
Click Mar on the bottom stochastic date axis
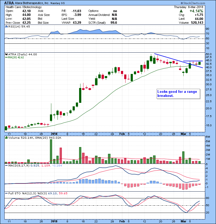point(184,221)
